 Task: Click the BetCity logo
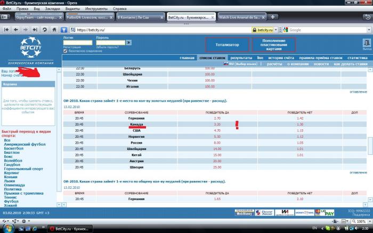[31, 47]
